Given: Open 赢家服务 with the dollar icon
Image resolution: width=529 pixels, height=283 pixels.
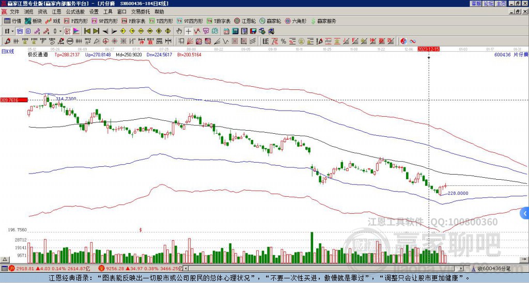Looking at the screenshot, I should (x=323, y=21).
